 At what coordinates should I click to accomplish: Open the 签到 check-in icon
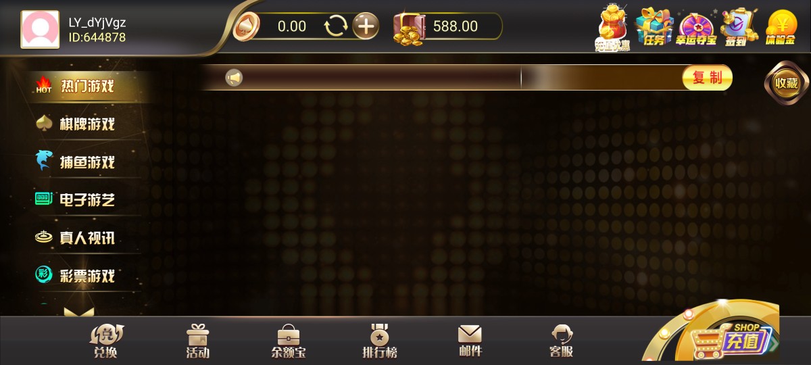(739, 27)
